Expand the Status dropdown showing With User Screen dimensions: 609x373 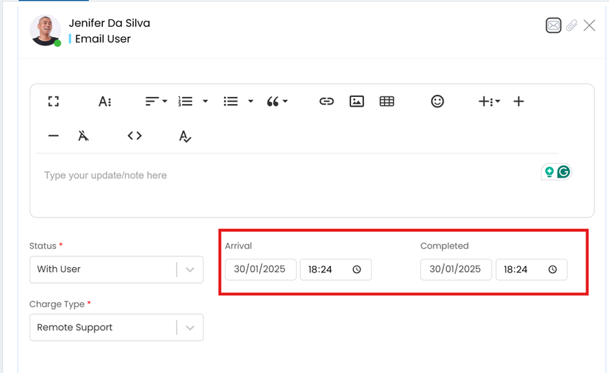click(x=190, y=270)
